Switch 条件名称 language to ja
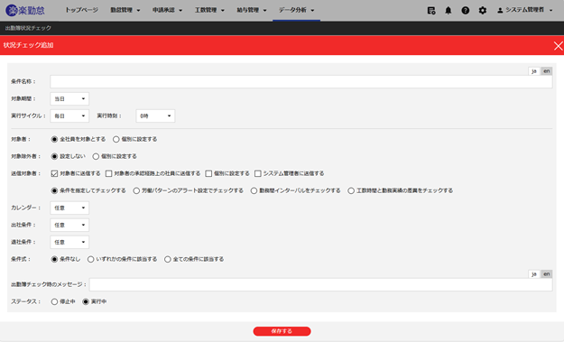 point(534,71)
